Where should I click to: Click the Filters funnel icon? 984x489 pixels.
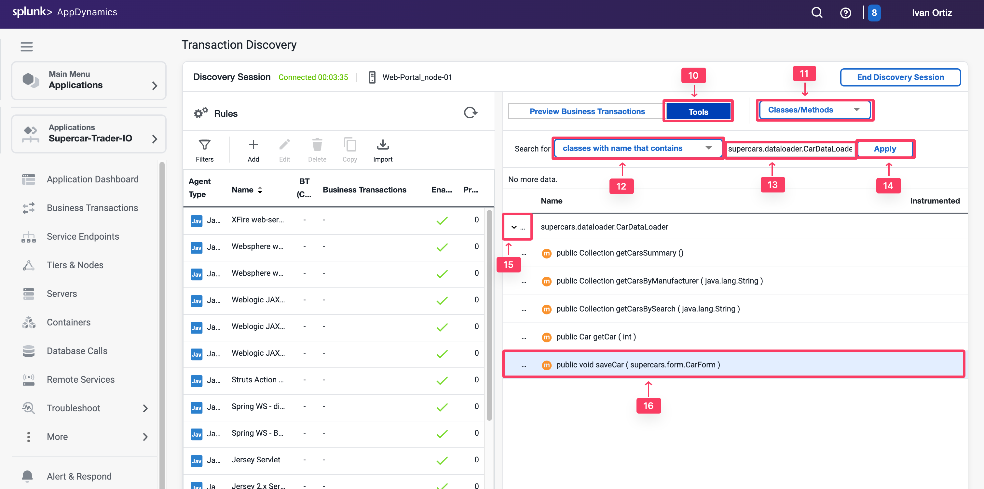204,145
